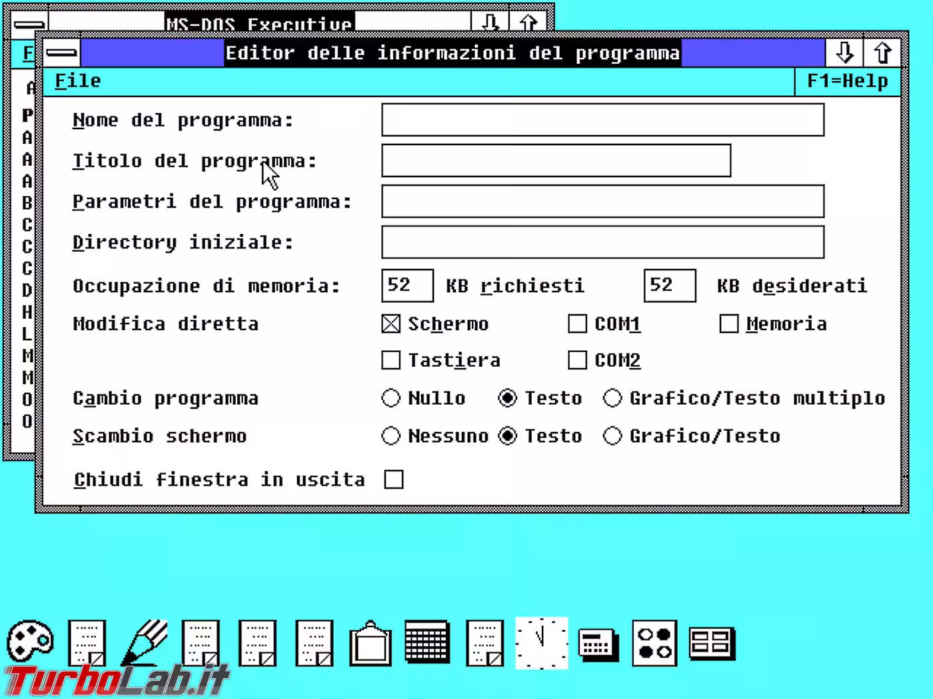933x699 pixels.
Task: Click F1=Help in the menu bar
Action: click(x=848, y=81)
